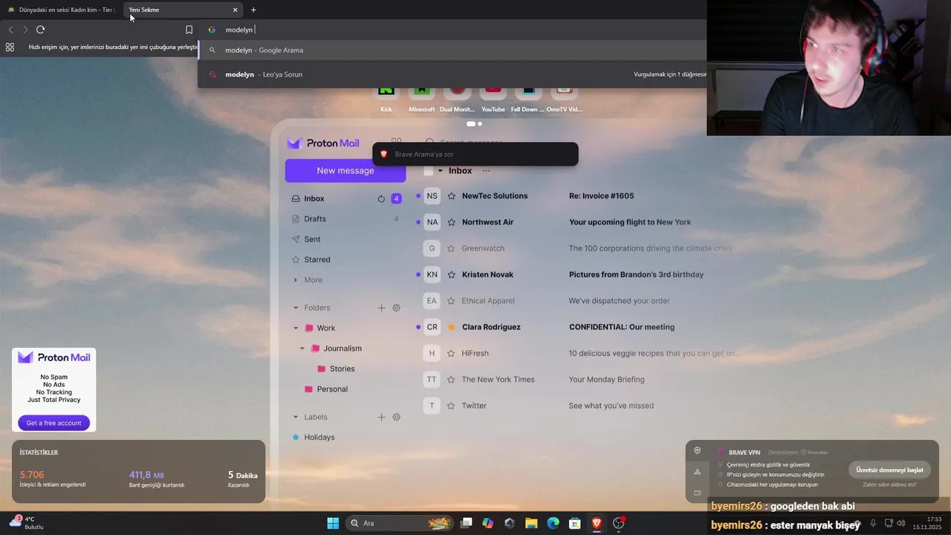Click the browser forward arrow
Image resolution: width=951 pixels, height=535 pixels.
(25, 30)
